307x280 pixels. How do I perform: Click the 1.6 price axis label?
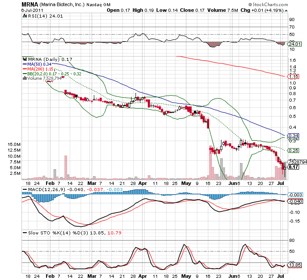click(x=293, y=60)
